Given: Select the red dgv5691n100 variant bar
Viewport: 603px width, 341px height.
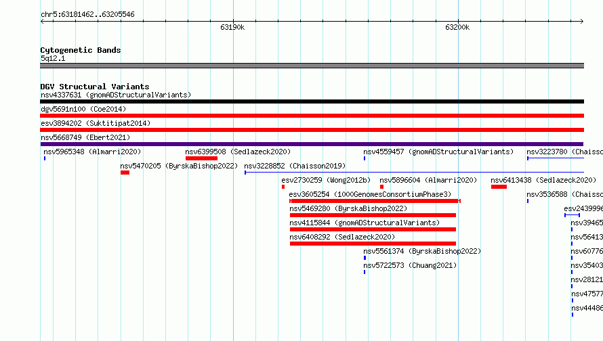Looking at the screenshot, I should 312,116.
